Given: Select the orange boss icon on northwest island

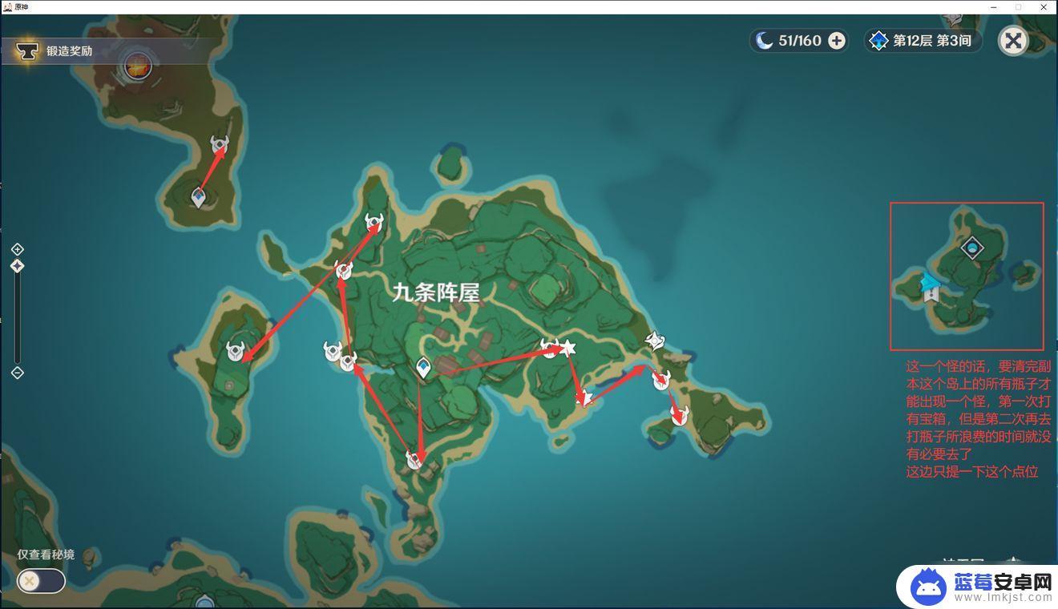Looking at the screenshot, I should click(x=139, y=66).
